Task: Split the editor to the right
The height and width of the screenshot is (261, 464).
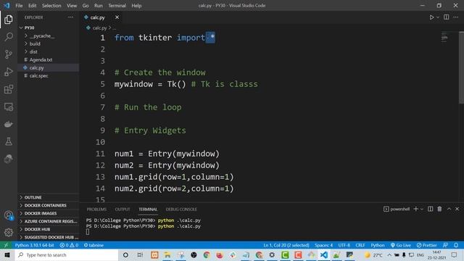Action: (x=447, y=17)
